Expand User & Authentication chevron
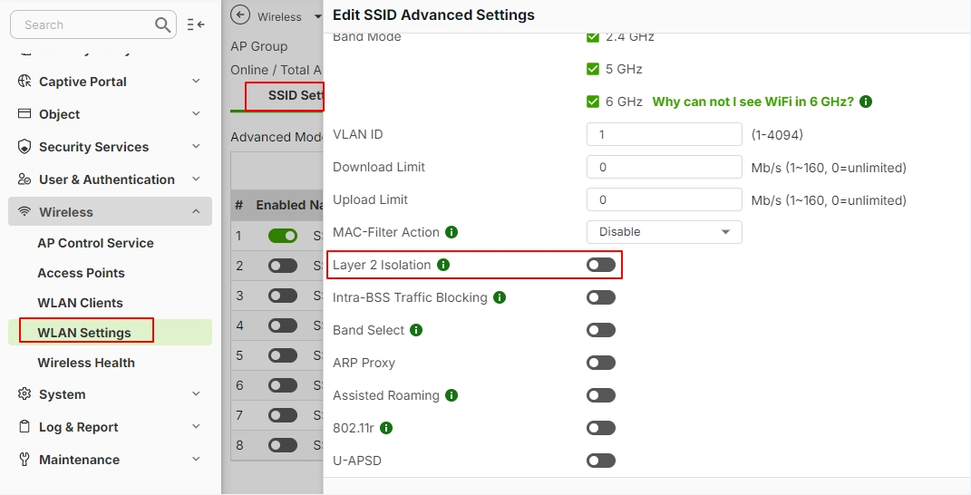 tap(196, 179)
